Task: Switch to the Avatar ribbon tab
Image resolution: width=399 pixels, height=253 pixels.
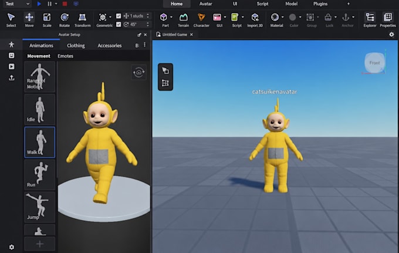Action: click(x=205, y=4)
